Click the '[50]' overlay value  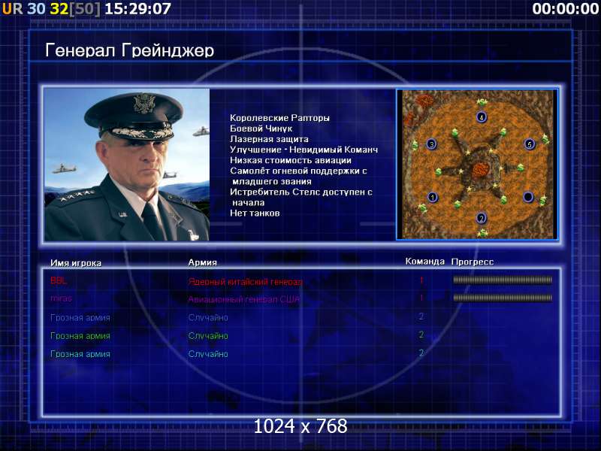tap(85, 9)
